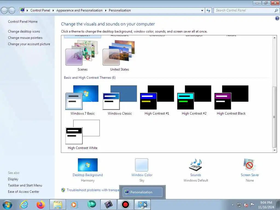The width and height of the screenshot is (280, 210).
Task: Click the address bar computer icon
Action: coord(22,10)
